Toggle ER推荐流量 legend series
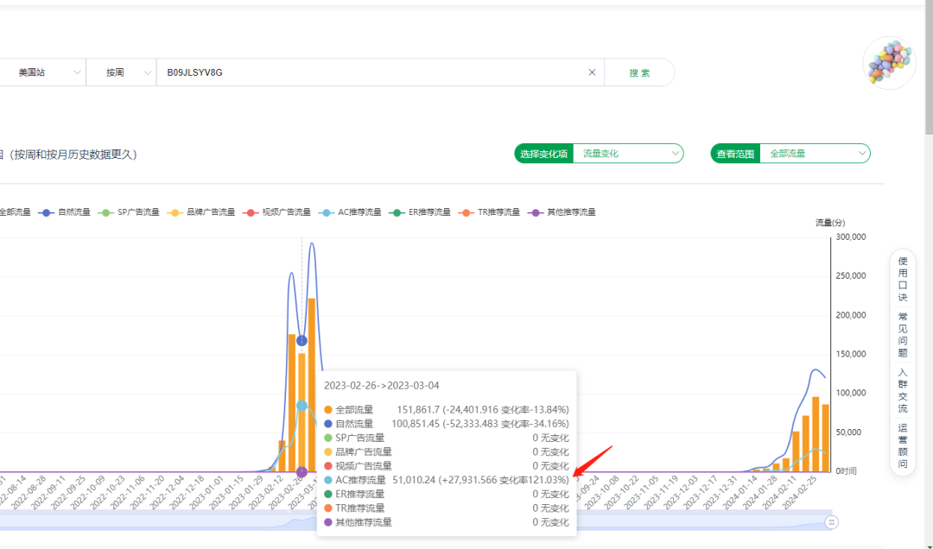The height and width of the screenshot is (549, 933). pyautogui.click(x=420, y=212)
